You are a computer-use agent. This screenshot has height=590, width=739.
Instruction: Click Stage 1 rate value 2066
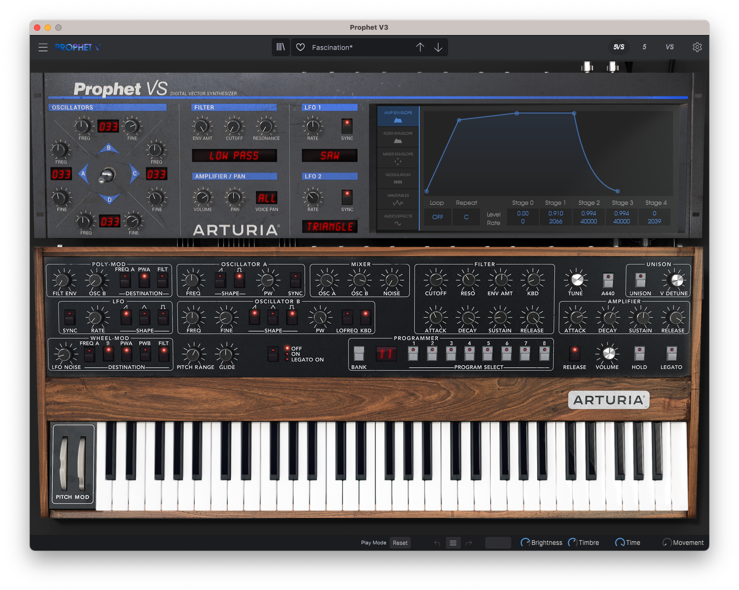tap(555, 221)
